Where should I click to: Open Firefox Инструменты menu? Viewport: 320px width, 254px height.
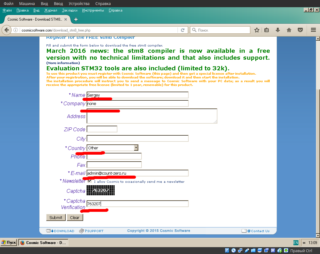coord(93,10)
